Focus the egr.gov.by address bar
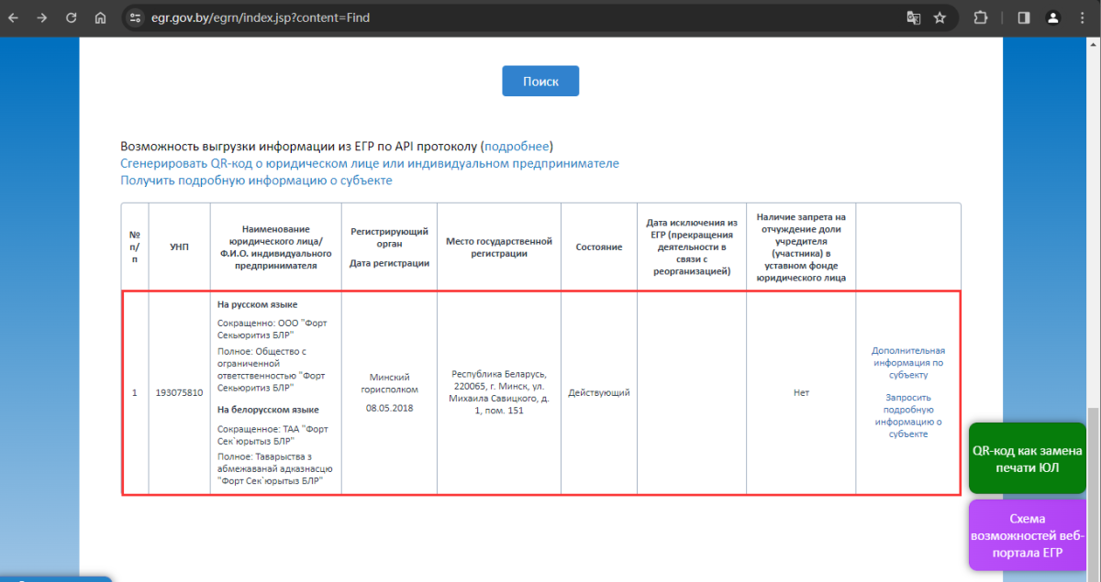Screen dimensions: 1101x582 [459, 17]
